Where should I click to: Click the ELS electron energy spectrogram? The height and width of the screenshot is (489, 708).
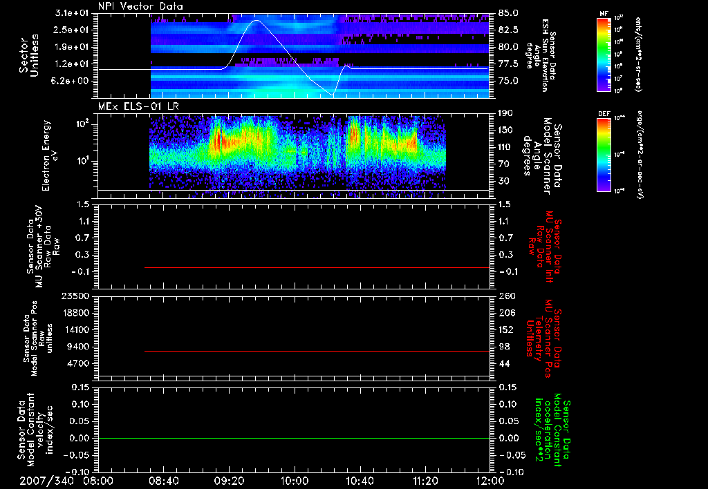(297, 156)
